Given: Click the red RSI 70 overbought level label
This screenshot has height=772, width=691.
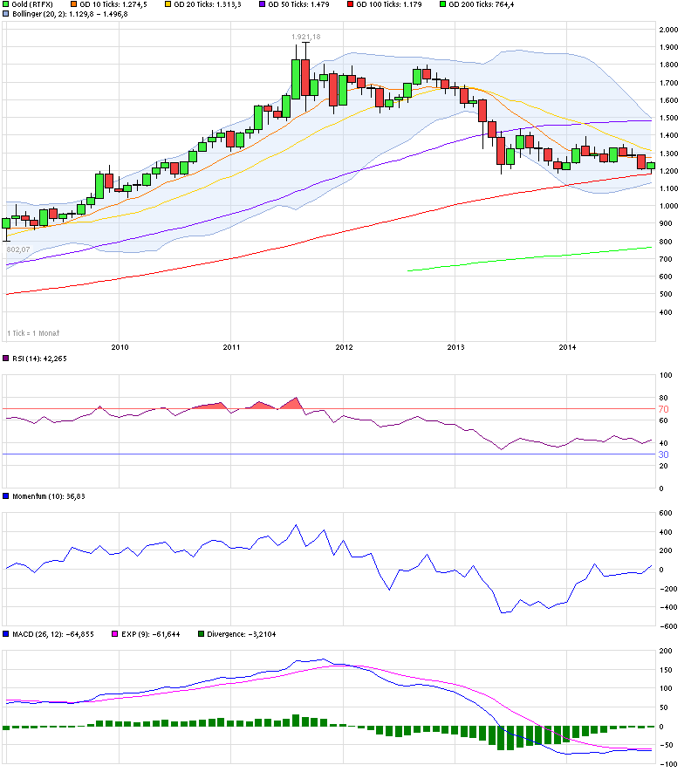Looking at the screenshot, I should point(663,409).
